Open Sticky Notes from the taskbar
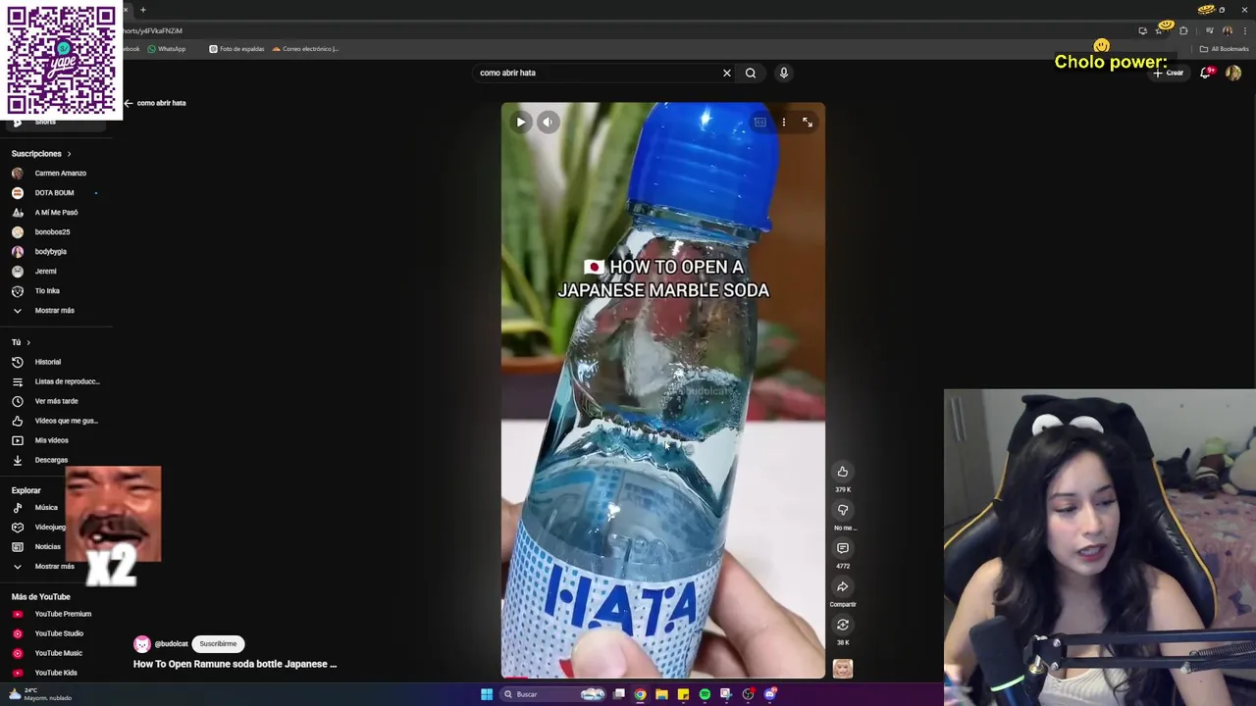Screen dimensions: 1256x706 coord(683,694)
